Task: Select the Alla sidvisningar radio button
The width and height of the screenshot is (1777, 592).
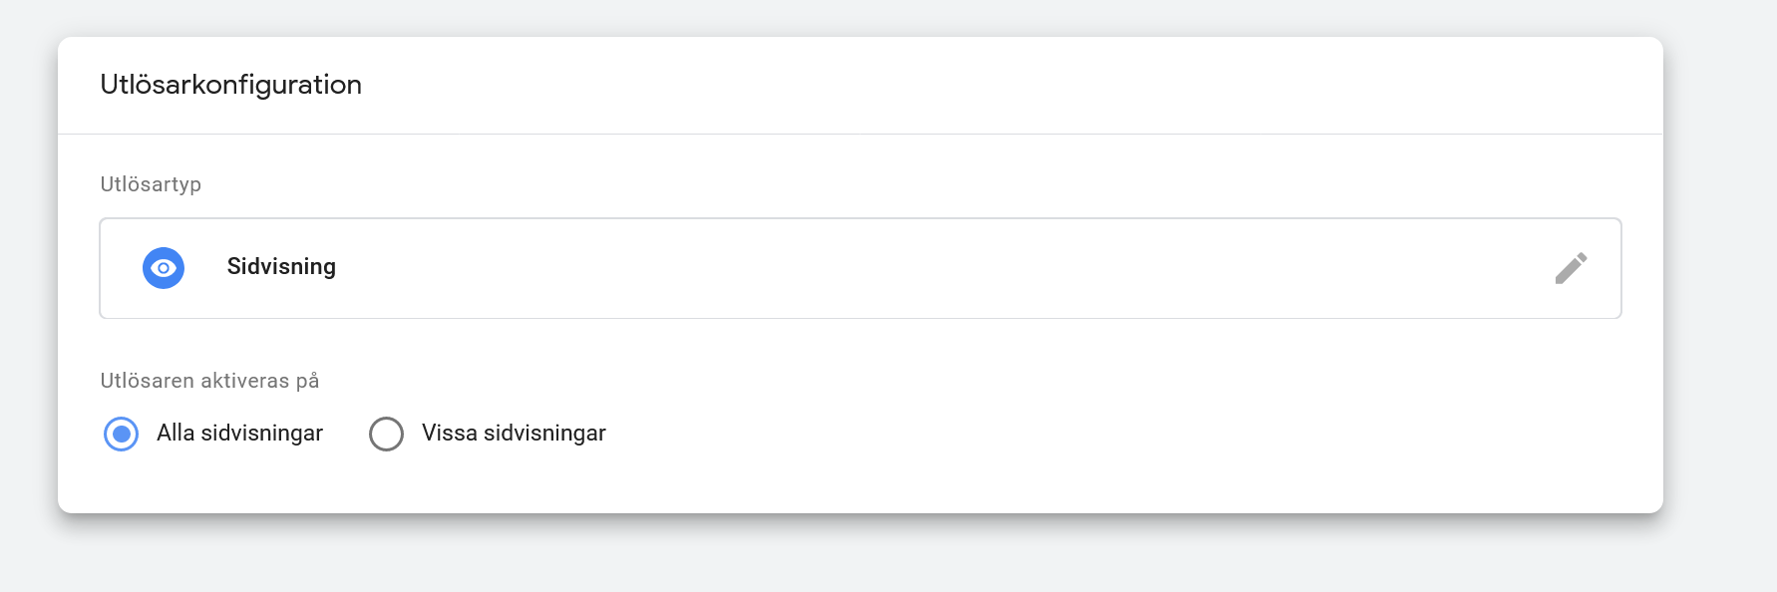Action: pos(122,434)
